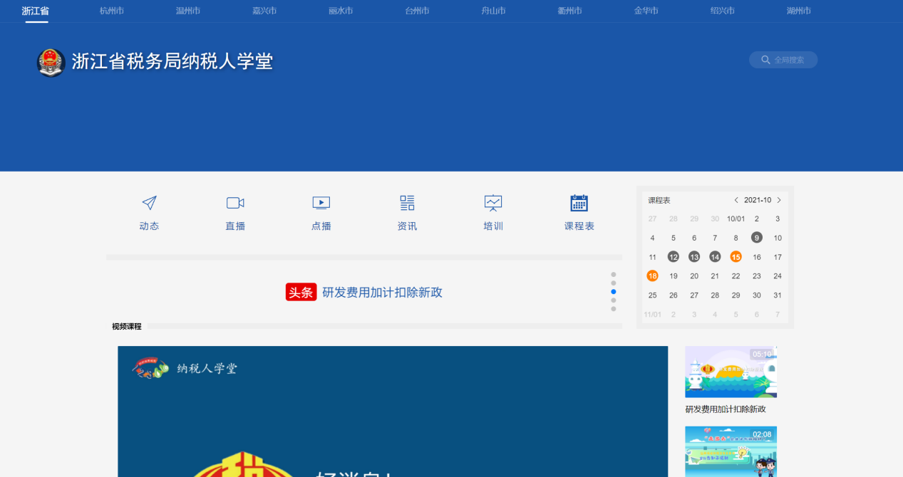903x477 pixels.
Task: Click date 20 in the calendar
Action: pos(694,276)
